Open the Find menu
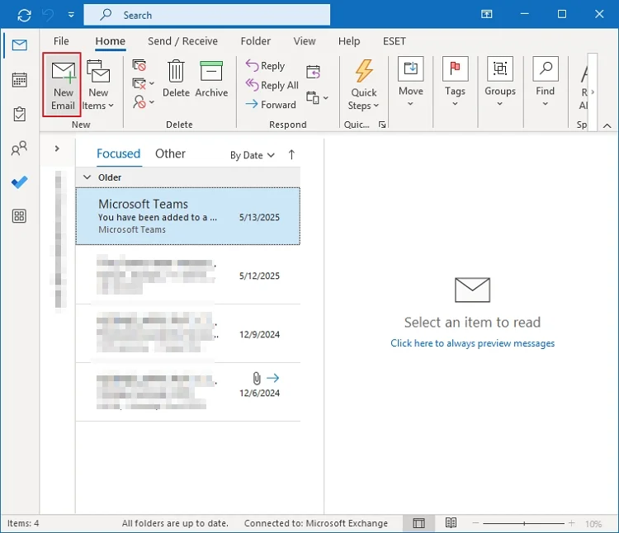The width and height of the screenshot is (619, 533). 546,82
